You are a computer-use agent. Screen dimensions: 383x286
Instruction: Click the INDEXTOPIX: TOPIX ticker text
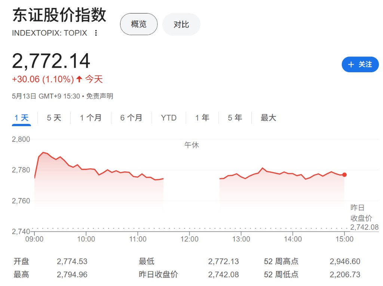click(50, 33)
